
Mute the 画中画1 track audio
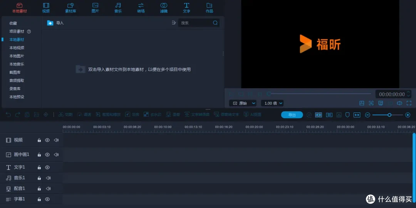56,155
